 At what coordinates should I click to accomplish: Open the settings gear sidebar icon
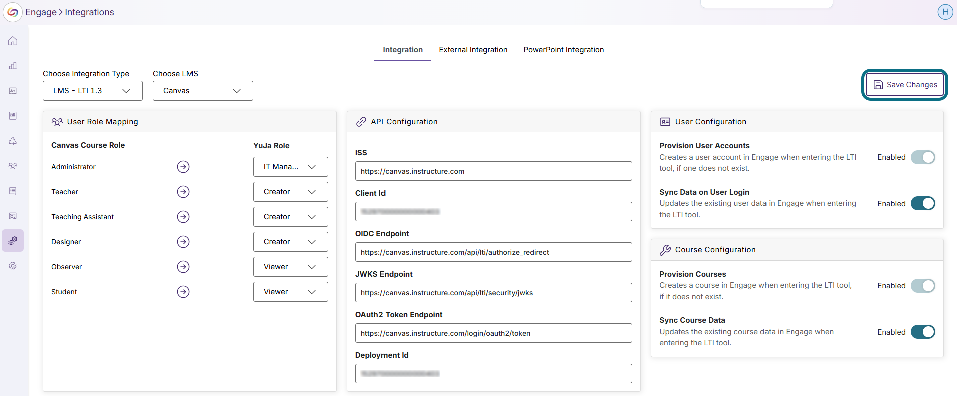13,266
